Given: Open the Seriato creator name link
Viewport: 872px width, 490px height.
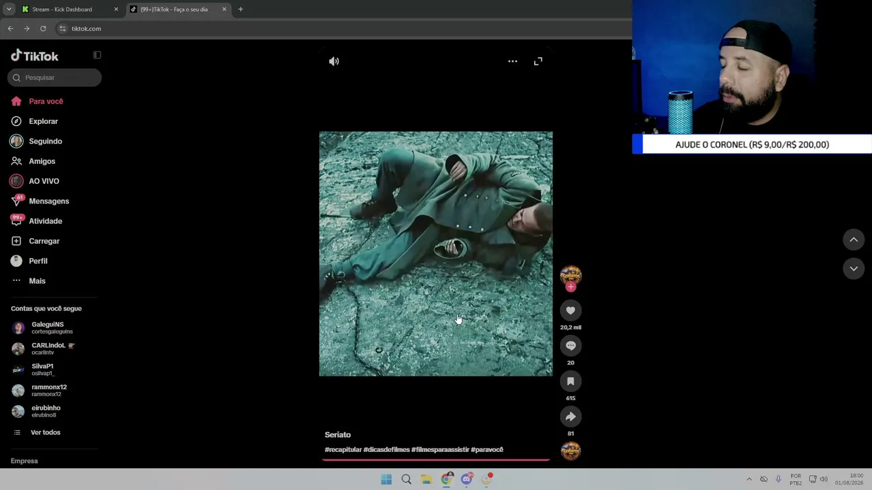Looking at the screenshot, I should point(338,435).
